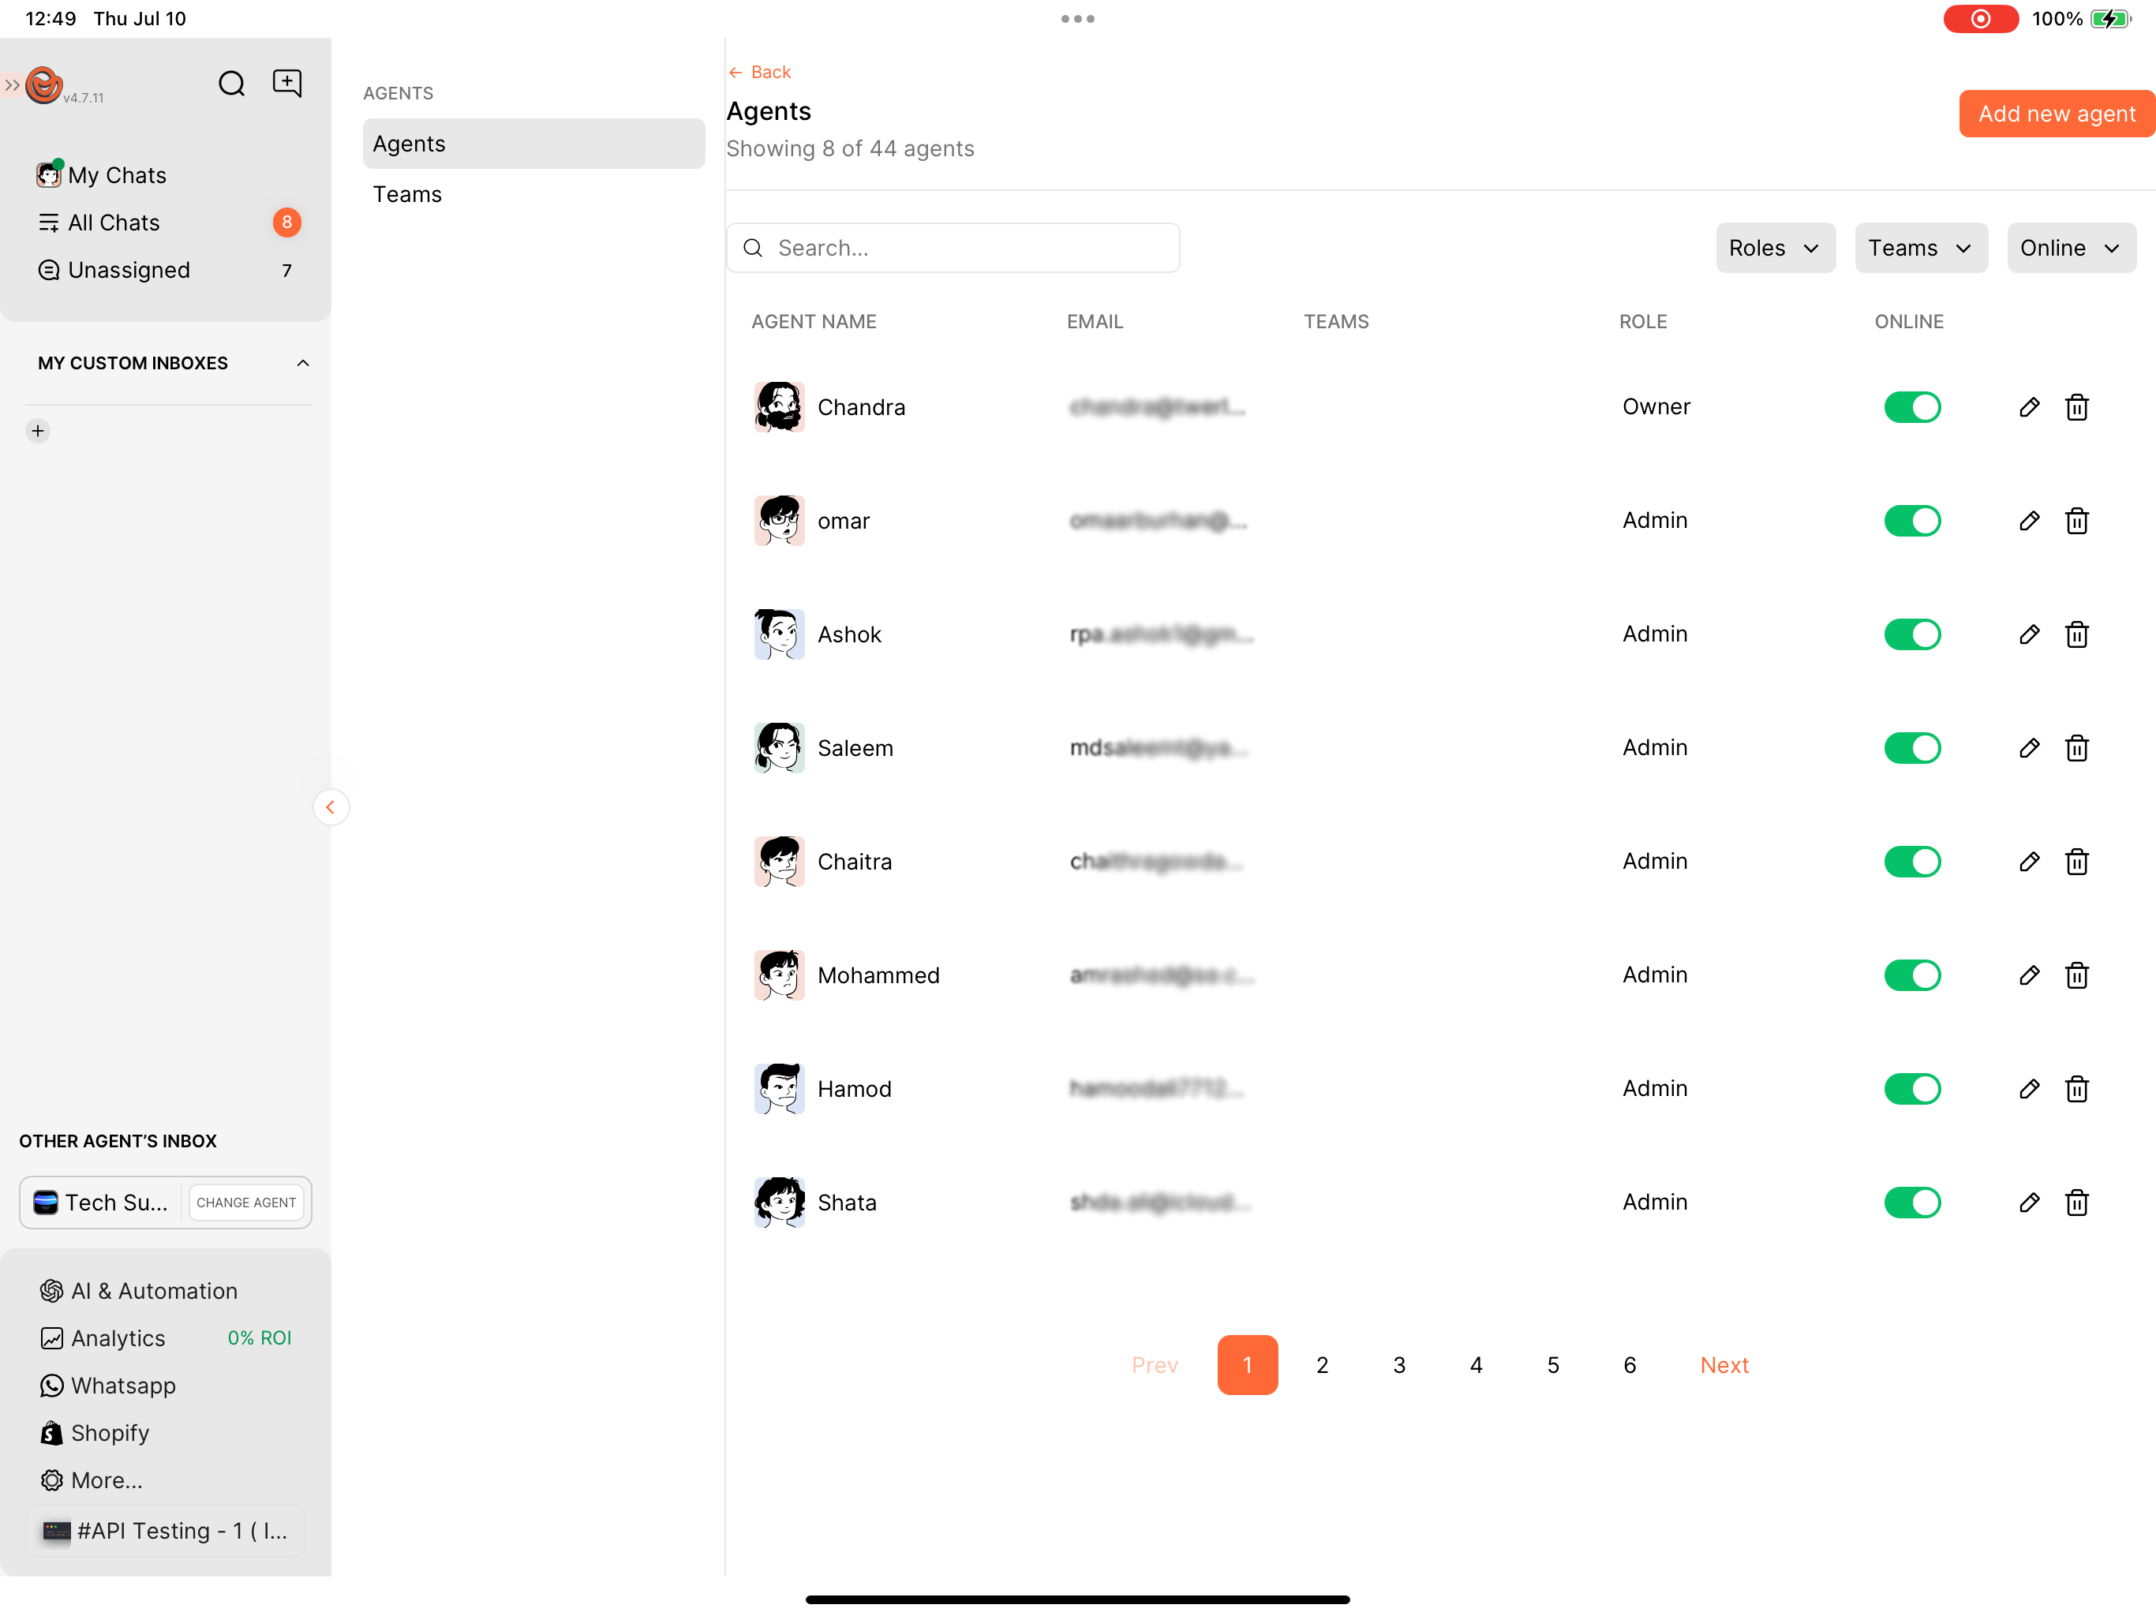
Task: Tap the battery indicator in status bar
Action: (x=2109, y=18)
